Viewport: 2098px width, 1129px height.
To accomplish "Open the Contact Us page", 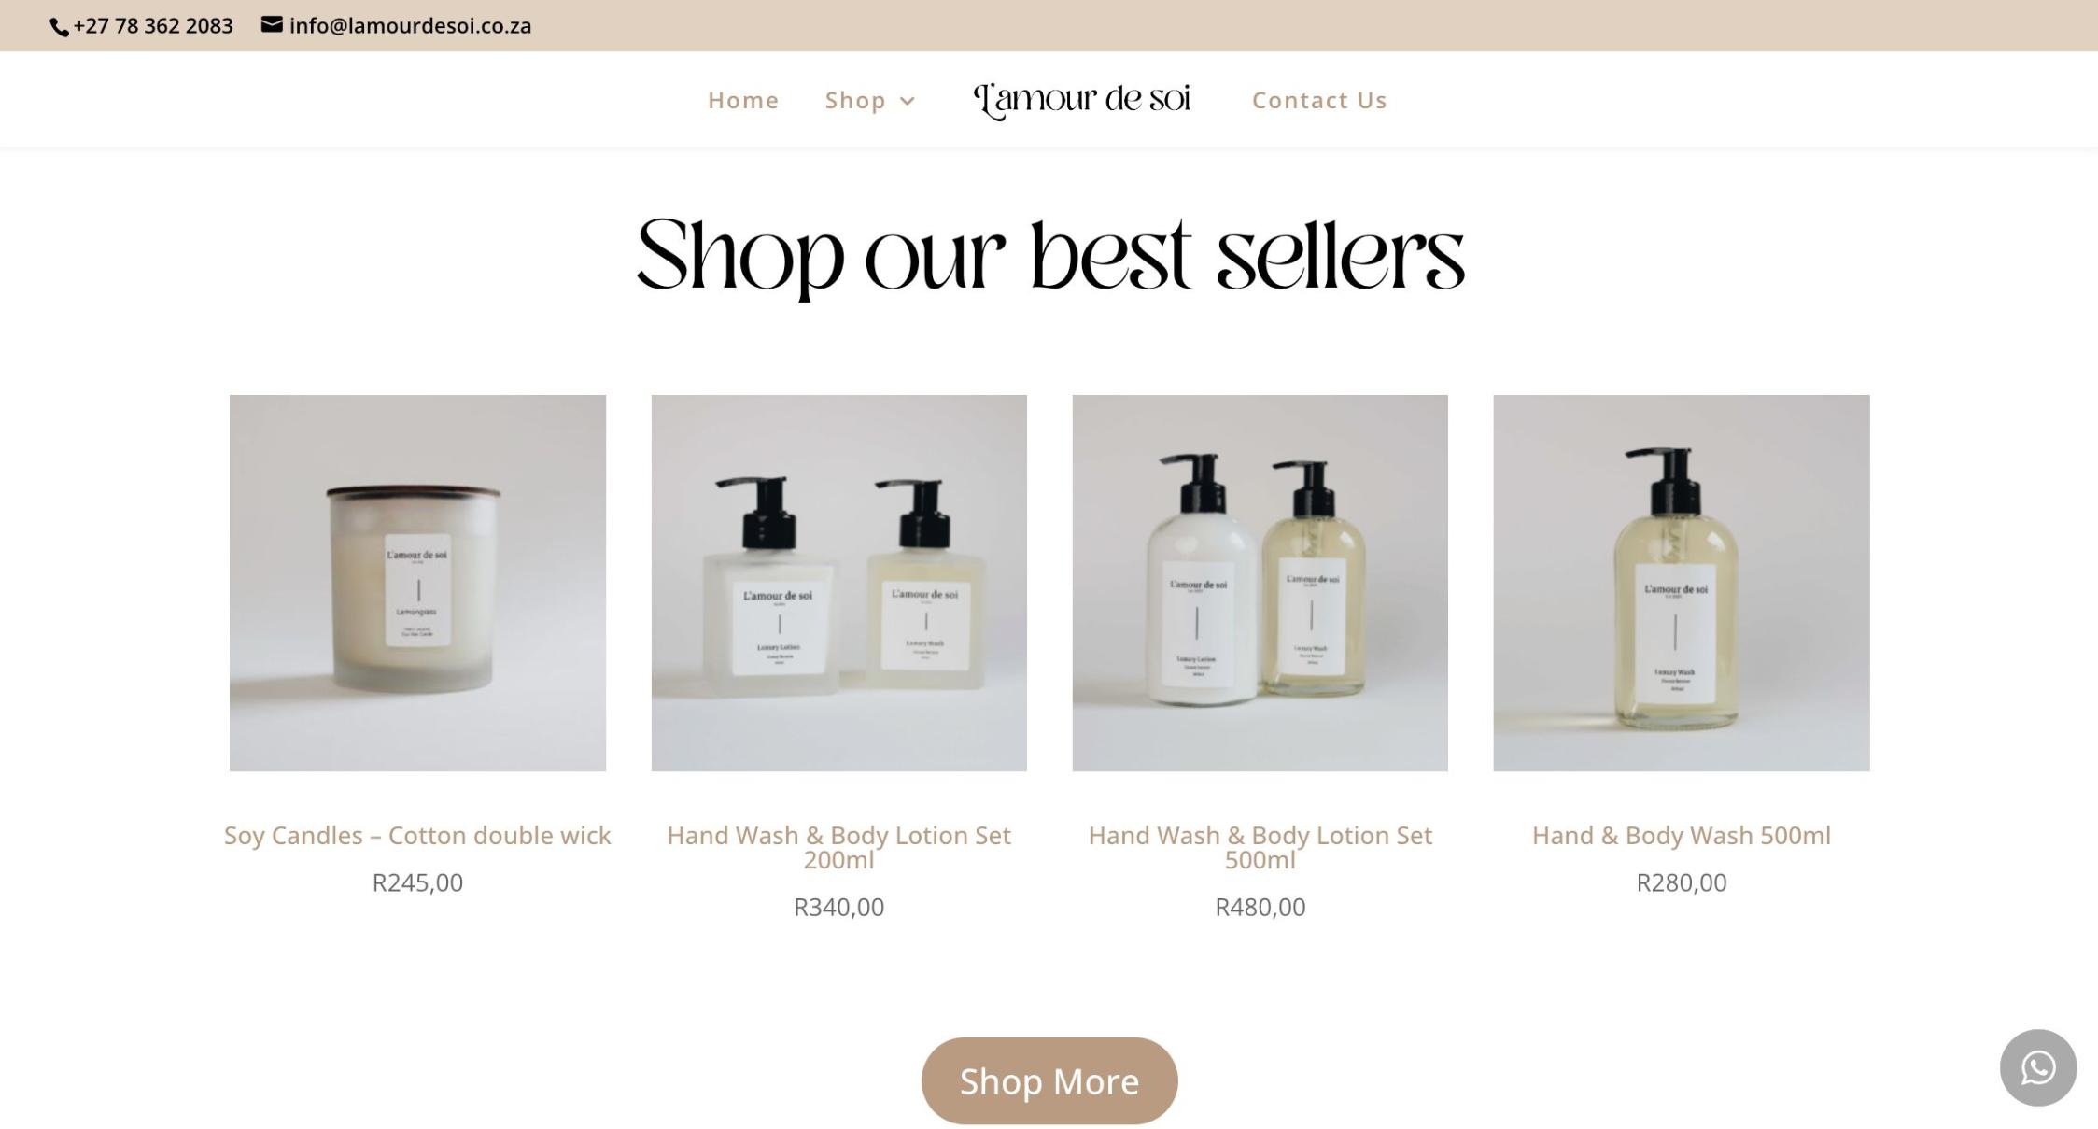I will [x=1319, y=100].
